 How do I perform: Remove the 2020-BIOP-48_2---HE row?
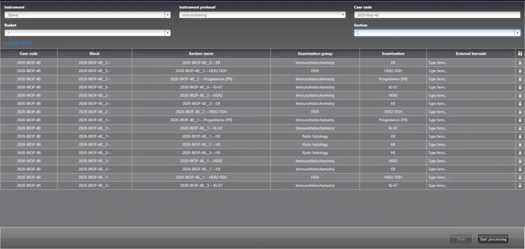520,145
